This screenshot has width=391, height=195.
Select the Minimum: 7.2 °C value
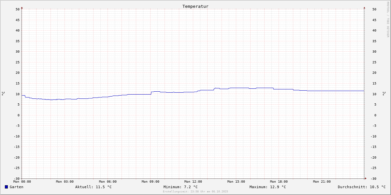181,187
